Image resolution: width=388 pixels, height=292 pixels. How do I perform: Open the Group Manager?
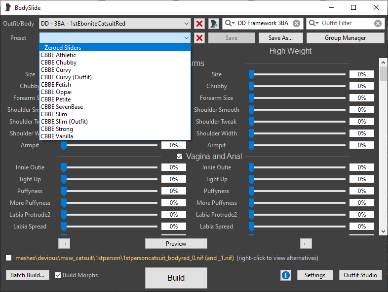345,38
